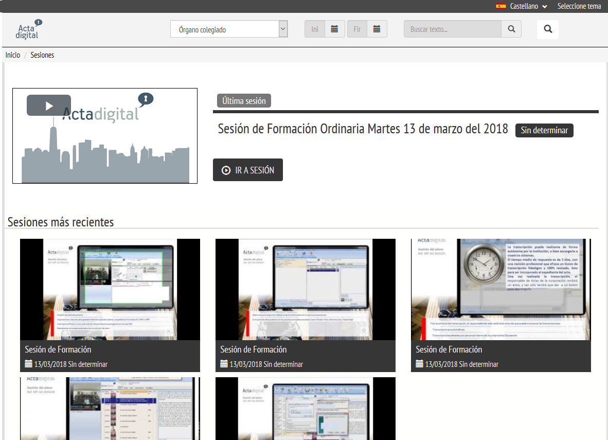Open the end date calendar picker
Image resolution: width=608 pixels, height=440 pixels.
click(377, 29)
